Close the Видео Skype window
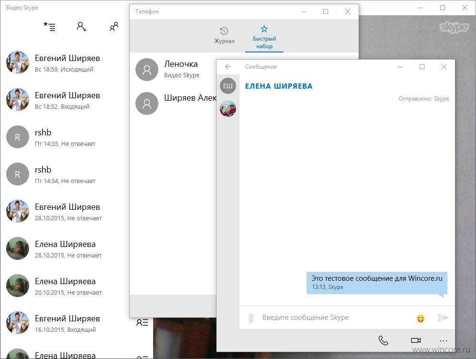This screenshot has height=359, width=476. pos(465,8)
